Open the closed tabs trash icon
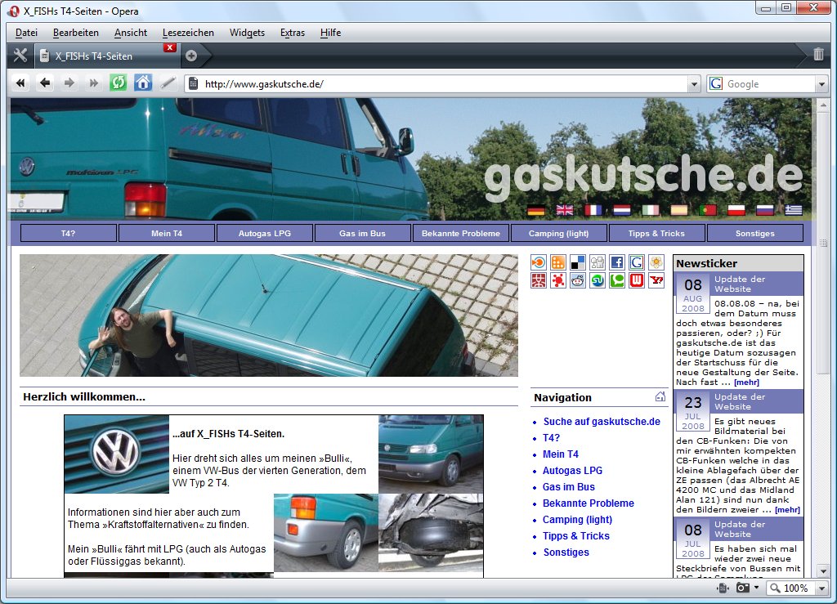Image resolution: width=837 pixels, height=604 pixels. tap(818, 55)
